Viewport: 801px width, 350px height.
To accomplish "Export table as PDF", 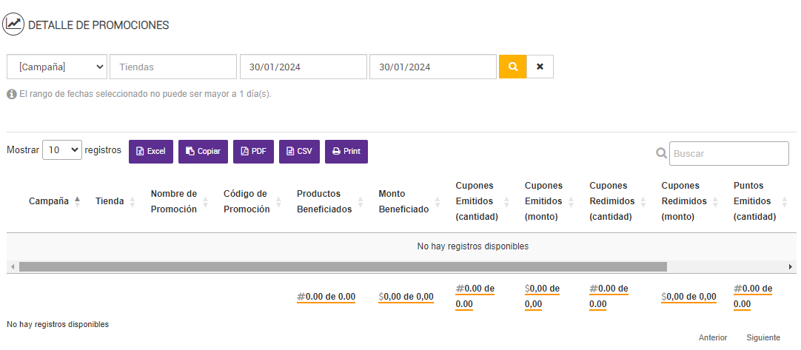I will 253,152.
